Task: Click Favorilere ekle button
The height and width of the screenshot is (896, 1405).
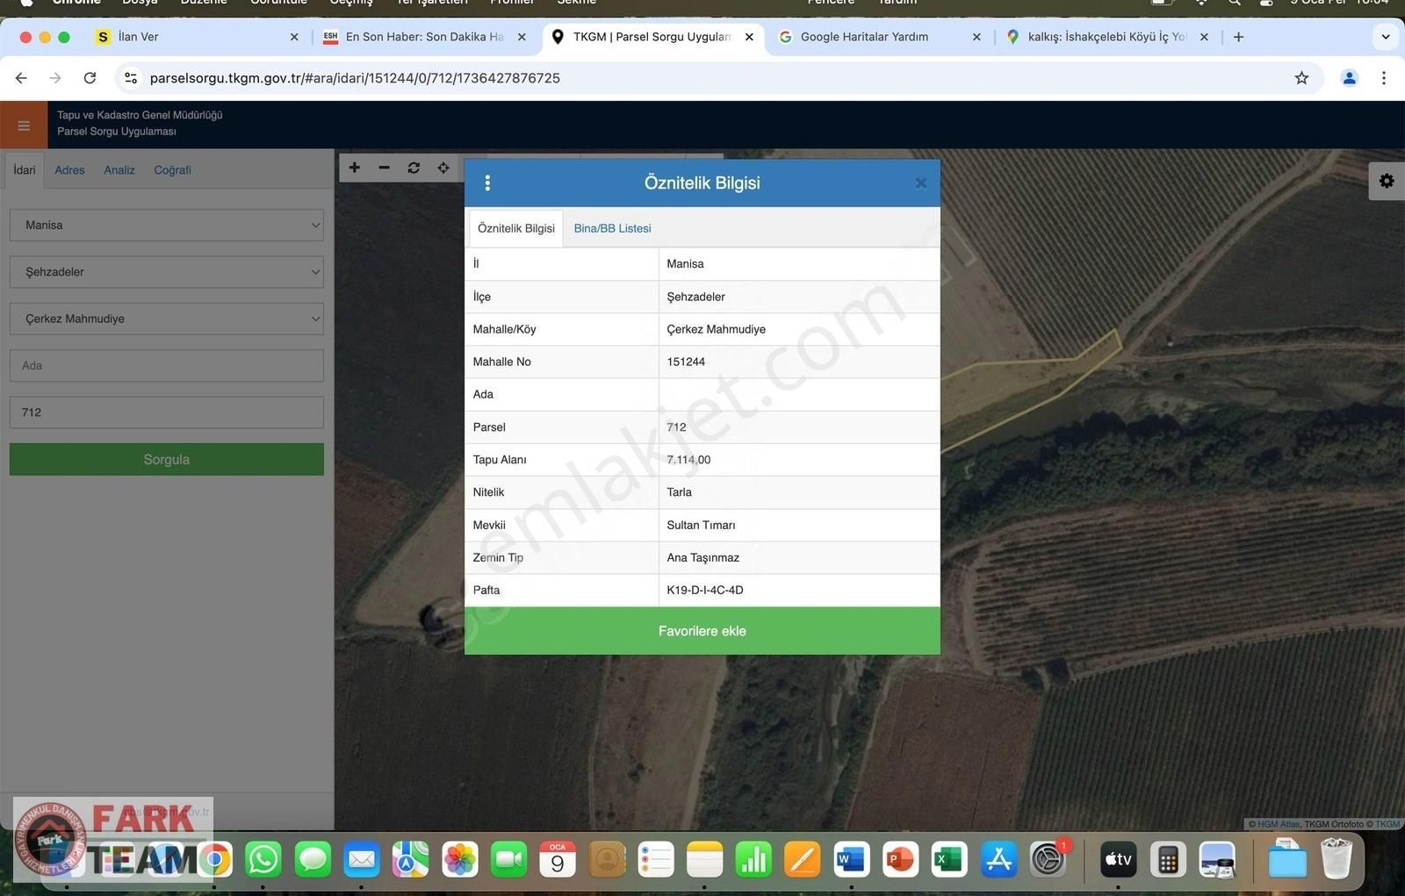Action: pyautogui.click(x=702, y=631)
